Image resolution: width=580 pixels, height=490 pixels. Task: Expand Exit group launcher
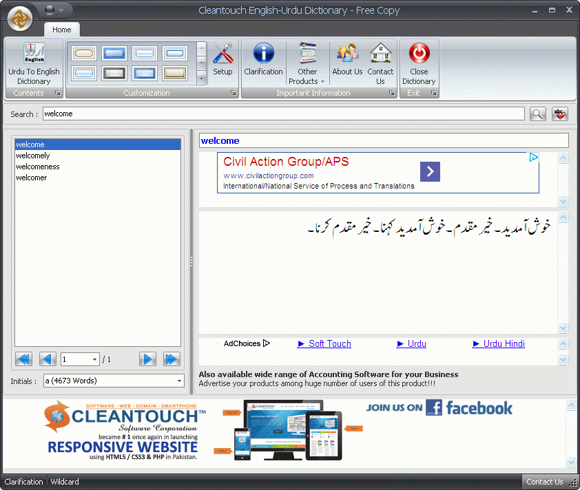(x=433, y=93)
